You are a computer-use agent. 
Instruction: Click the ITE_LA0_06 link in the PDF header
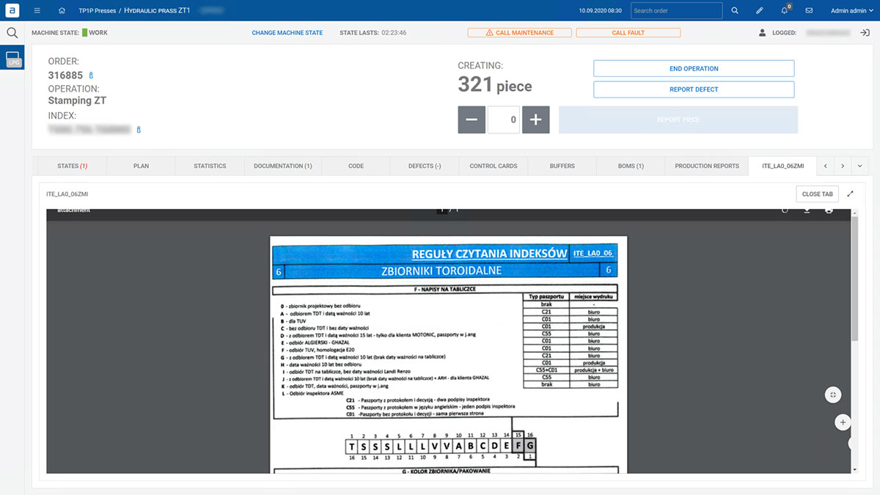(x=593, y=253)
